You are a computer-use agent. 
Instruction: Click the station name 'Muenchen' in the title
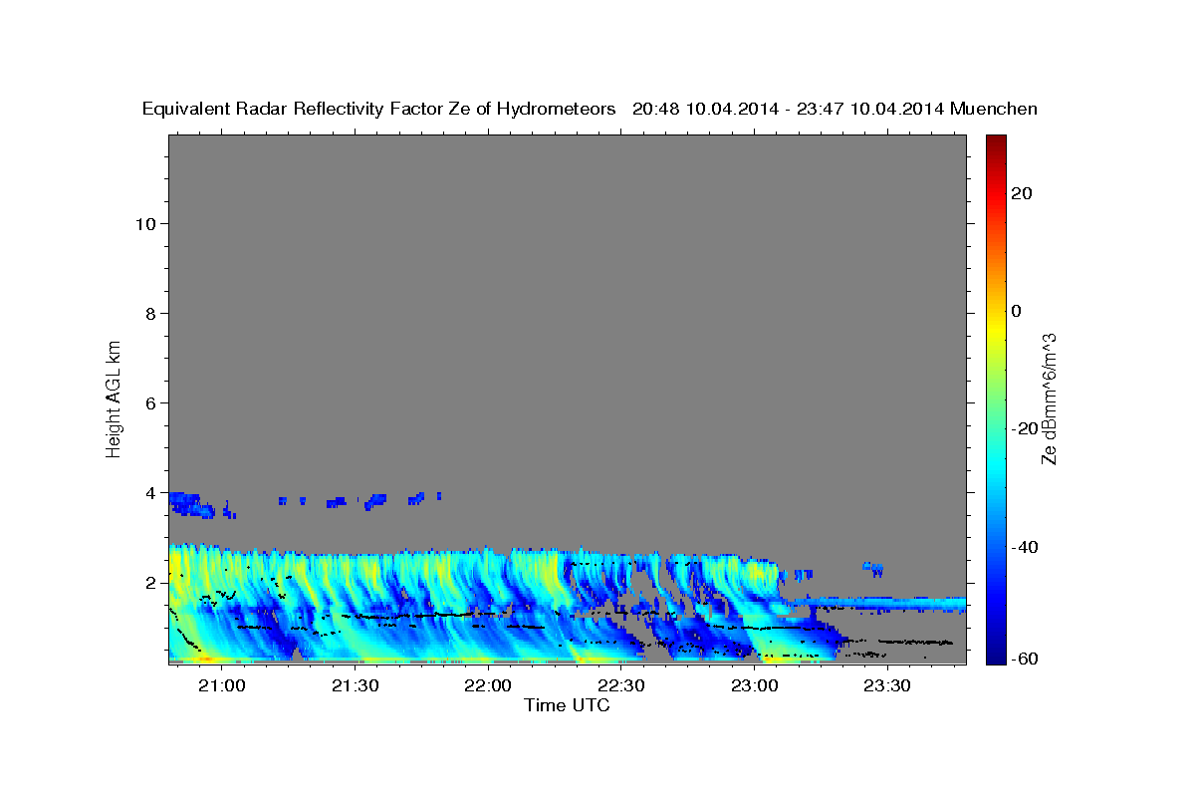point(994,110)
